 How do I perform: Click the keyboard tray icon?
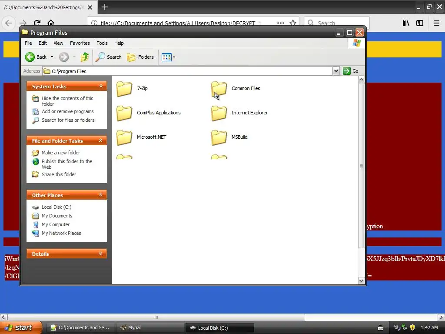click(x=381, y=328)
